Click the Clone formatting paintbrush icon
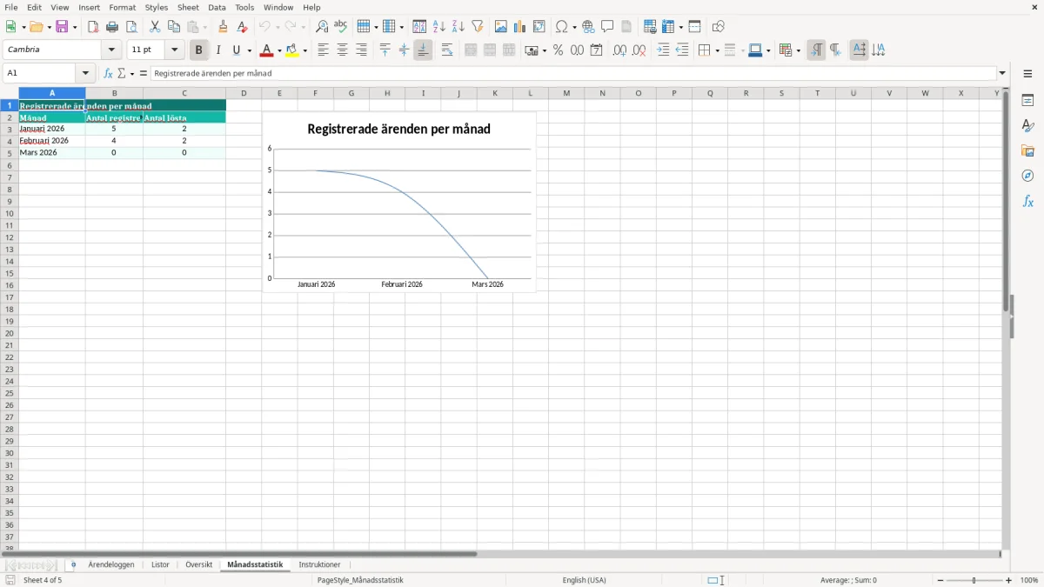Screen dimensions: 1044x587 [224, 27]
